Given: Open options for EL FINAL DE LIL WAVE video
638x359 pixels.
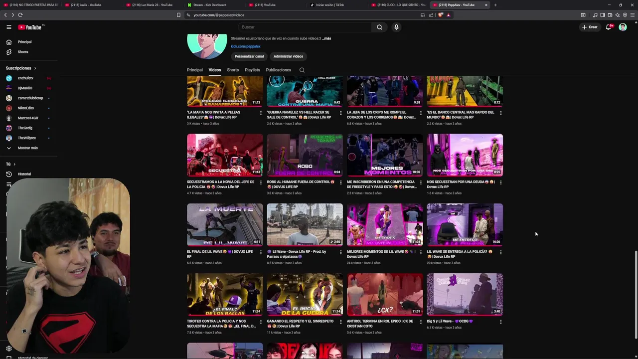Looking at the screenshot, I should click(261, 252).
